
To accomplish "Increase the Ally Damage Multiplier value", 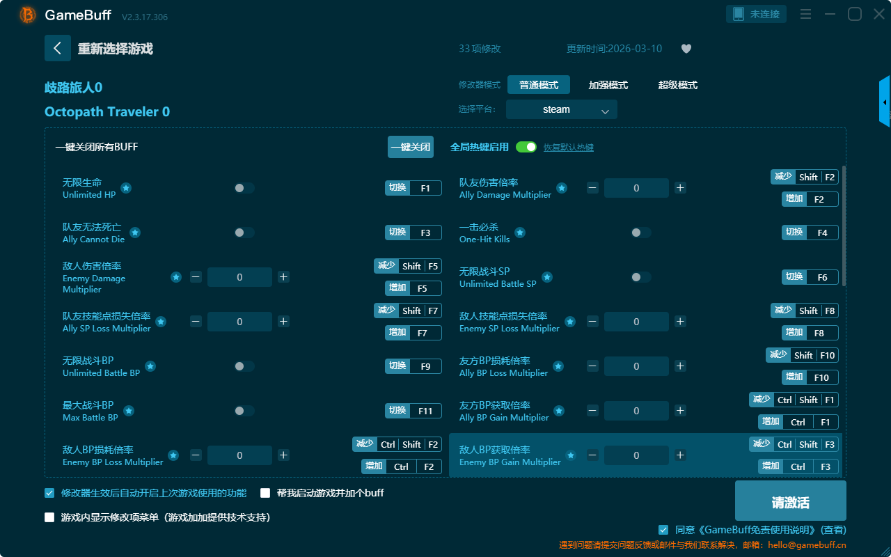I will [680, 188].
